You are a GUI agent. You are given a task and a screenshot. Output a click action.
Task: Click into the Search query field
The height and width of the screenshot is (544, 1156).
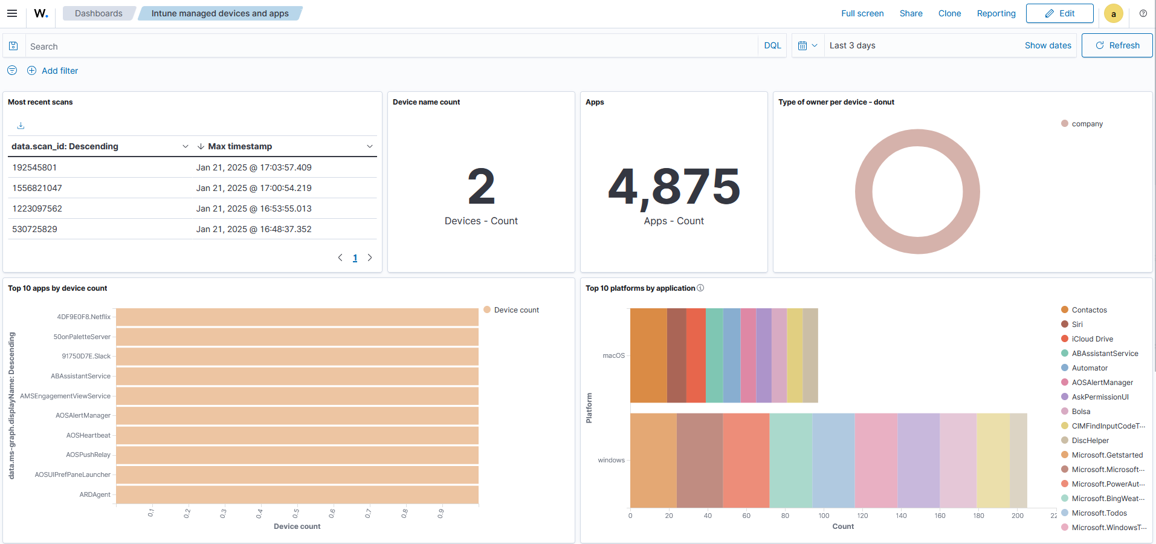click(x=387, y=46)
